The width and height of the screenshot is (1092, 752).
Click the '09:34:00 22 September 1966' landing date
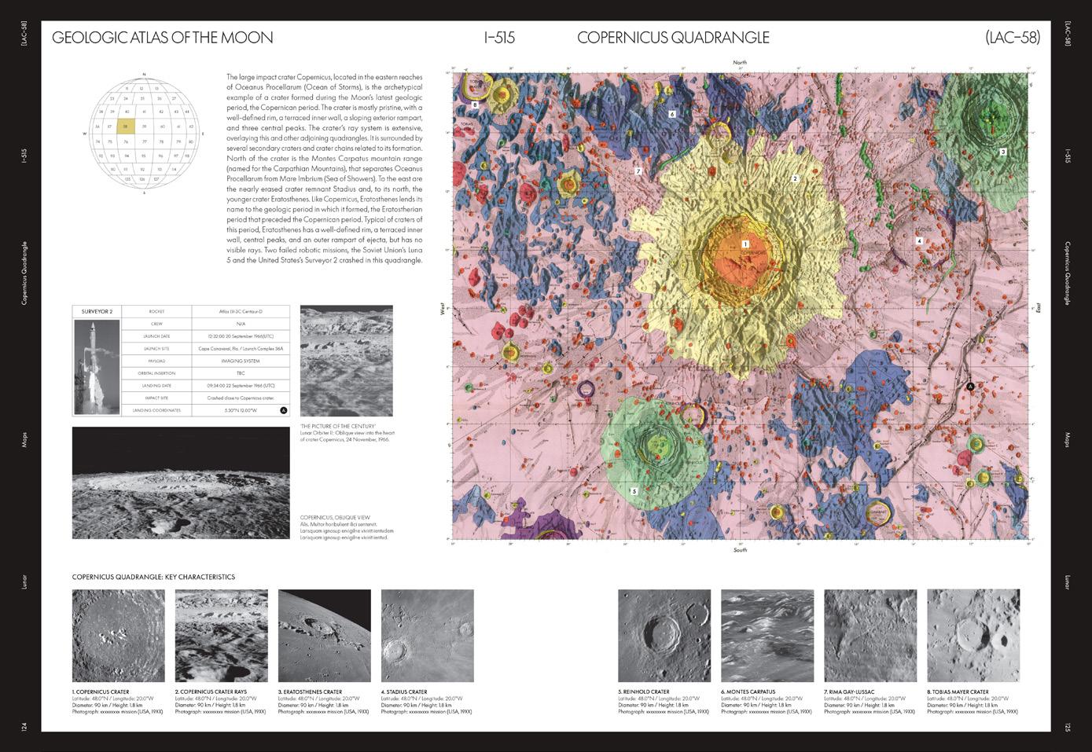point(241,386)
